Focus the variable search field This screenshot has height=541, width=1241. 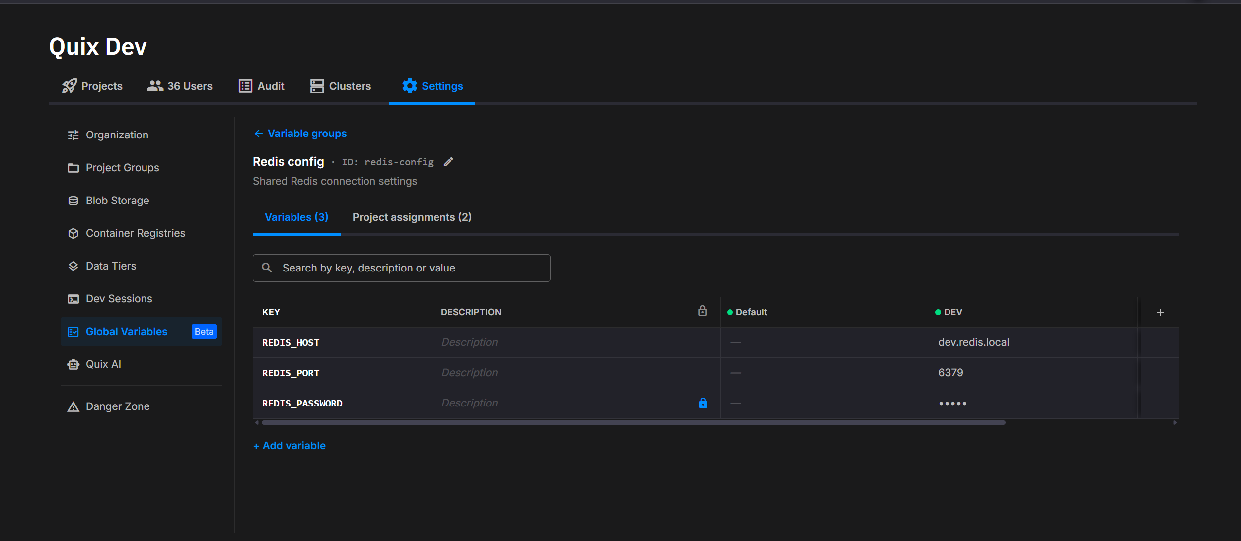point(402,268)
